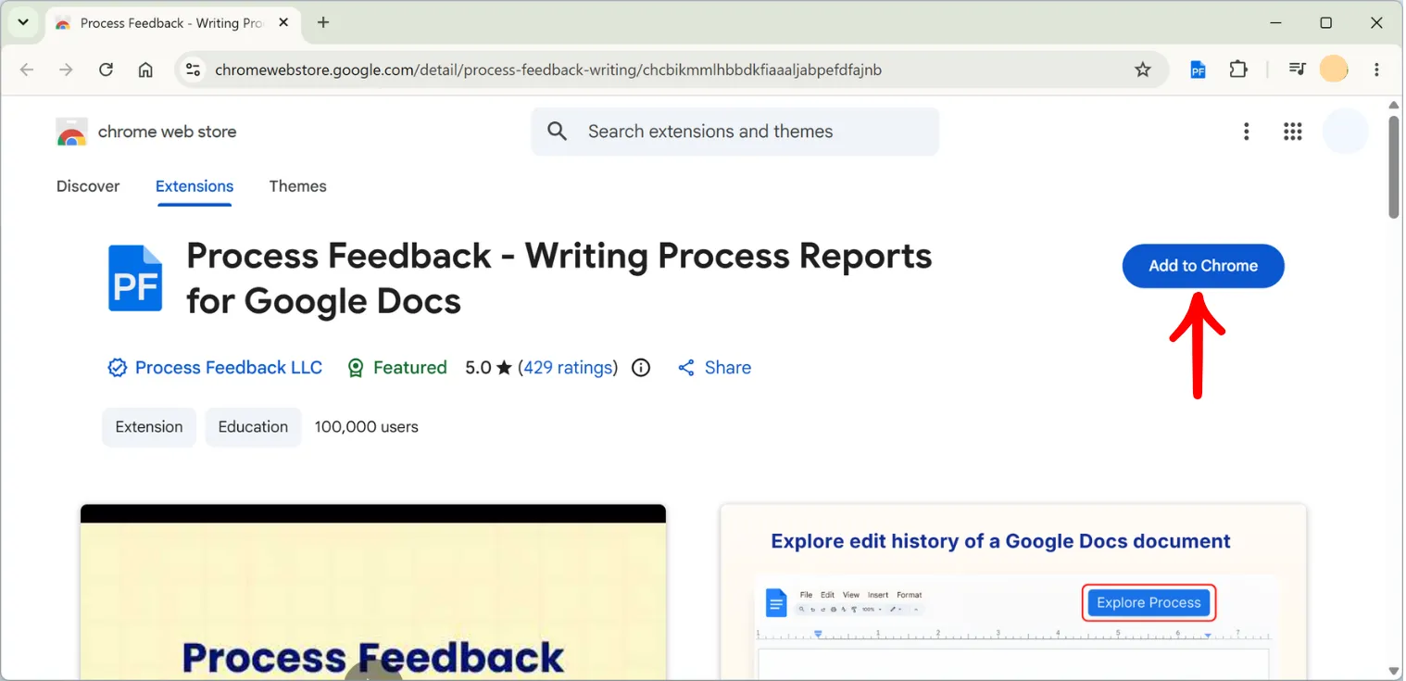This screenshot has width=1406, height=681.
Task: Open the 429 ratings link
Action: pos(568,368)
